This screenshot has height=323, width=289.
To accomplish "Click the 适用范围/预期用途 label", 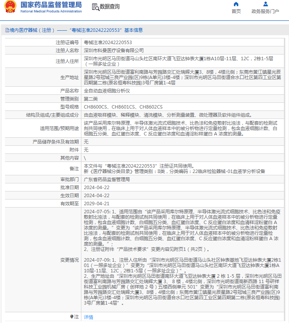I will click(x=59, y=129).
